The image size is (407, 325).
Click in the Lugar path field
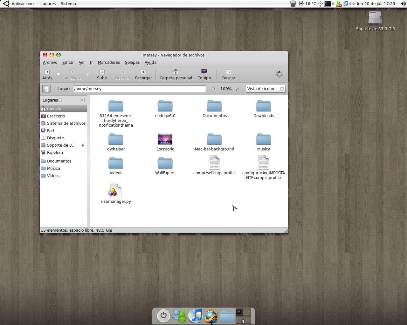(x=139, y=89)
